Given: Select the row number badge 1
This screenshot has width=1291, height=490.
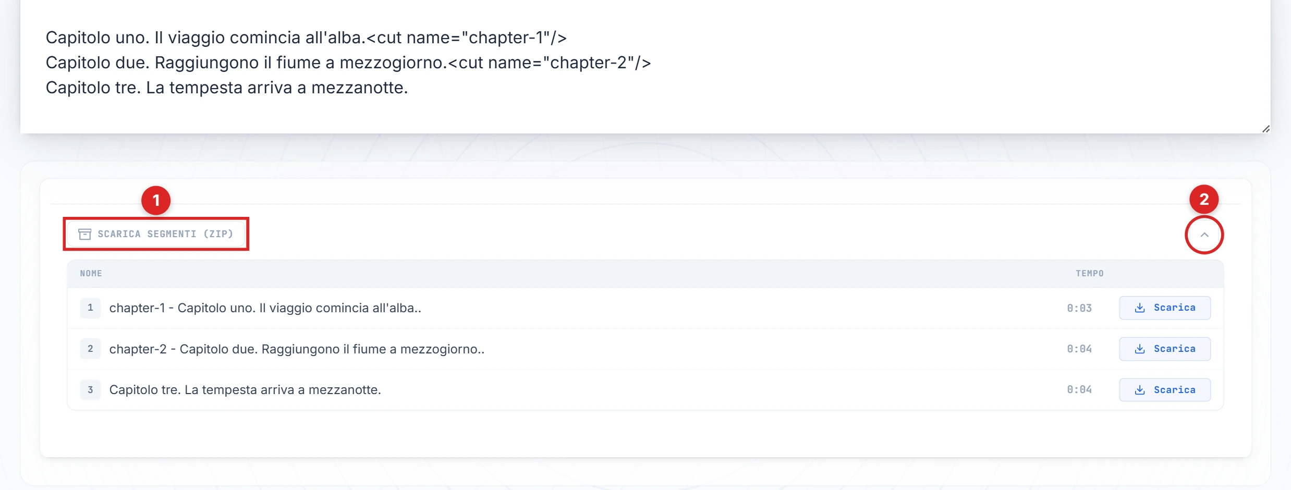Looking at the screenshot, I should point(90,308).
